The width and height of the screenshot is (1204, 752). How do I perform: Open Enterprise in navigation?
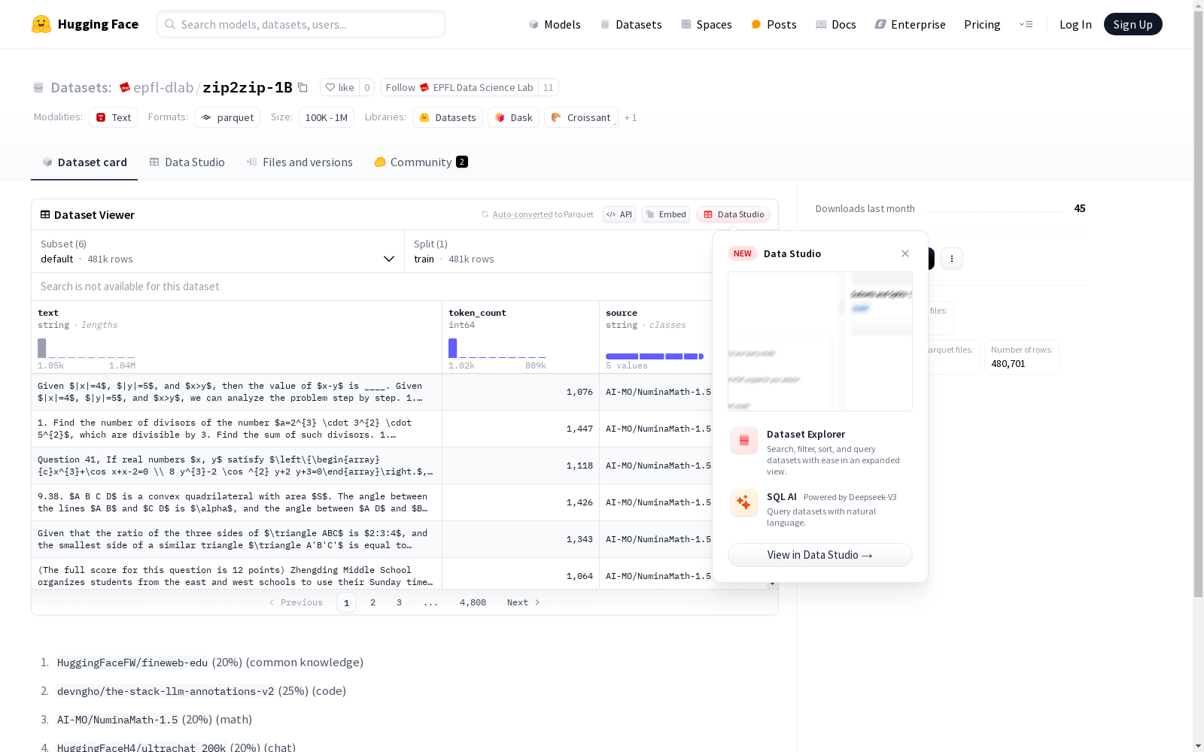(x=911, y=24)
